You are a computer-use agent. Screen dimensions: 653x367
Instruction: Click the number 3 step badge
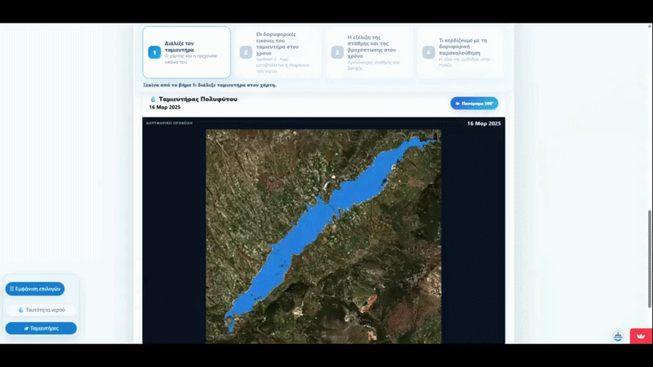coord(337,52)
